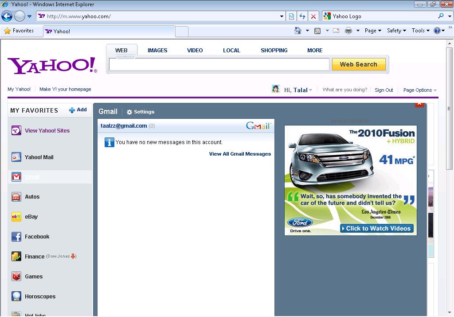Switch to the SHOPPING search tab

click(274, 51)
